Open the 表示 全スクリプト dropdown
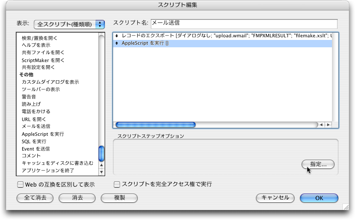The width and height of the screenshot is (355, 220). [70, 24]
